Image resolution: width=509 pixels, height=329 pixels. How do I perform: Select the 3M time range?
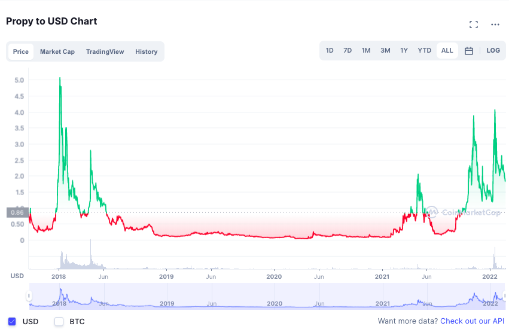385,50
